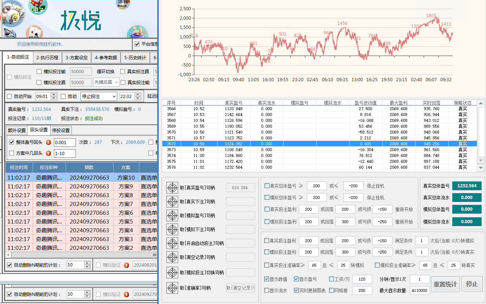The height and width of the screenshot is (304, 486).
Task: Open 2-执行历程 tab
Action: [x=47, y=57]
